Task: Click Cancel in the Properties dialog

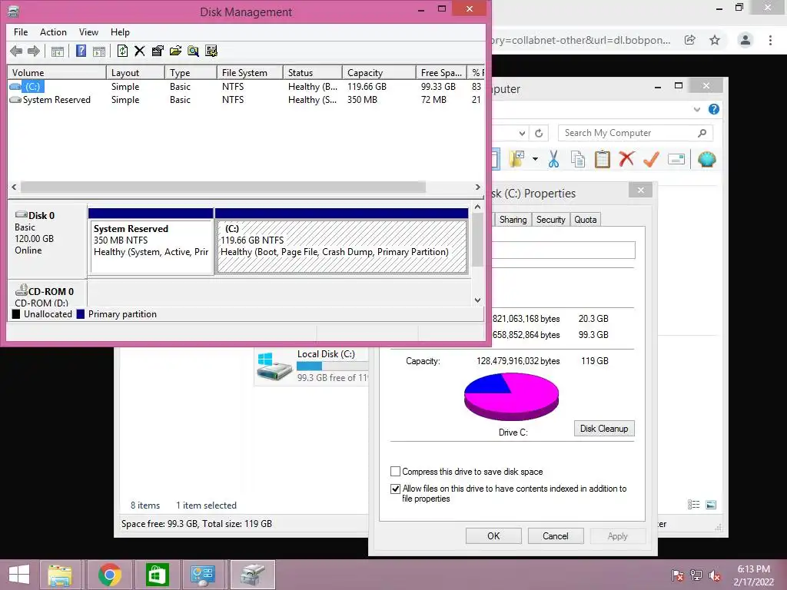Action: coord(556,535)
